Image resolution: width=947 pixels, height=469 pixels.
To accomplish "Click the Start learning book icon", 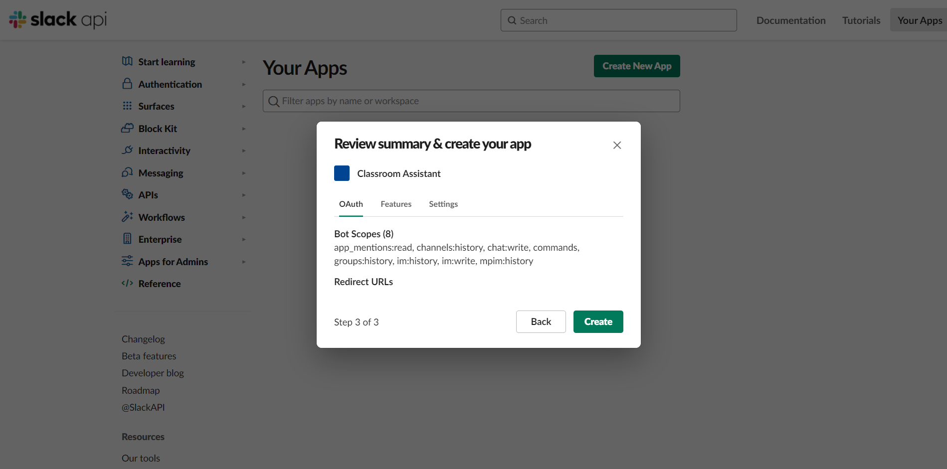I will [127, 61].
